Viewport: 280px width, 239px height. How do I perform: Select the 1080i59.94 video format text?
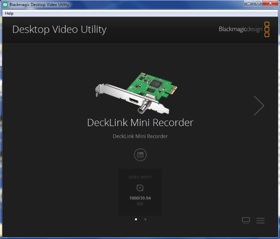pyautogui.click(x=140, y=198)
